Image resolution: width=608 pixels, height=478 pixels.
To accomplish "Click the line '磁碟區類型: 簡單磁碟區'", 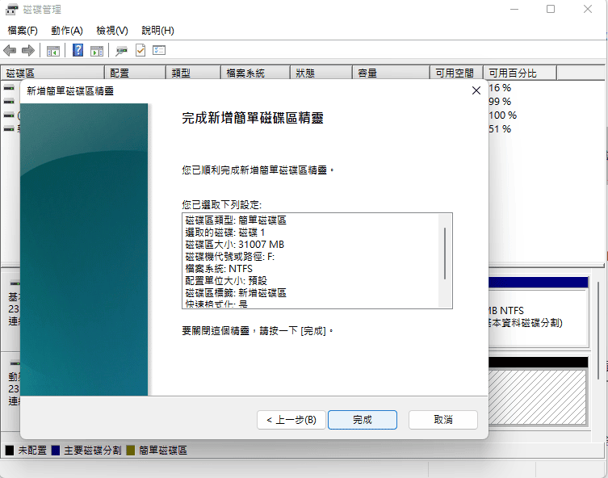I will (x=236, y=220).
